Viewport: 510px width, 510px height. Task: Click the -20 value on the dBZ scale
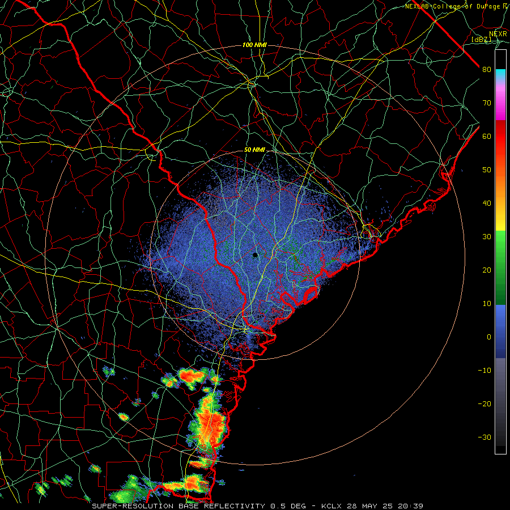click(484, 404)
